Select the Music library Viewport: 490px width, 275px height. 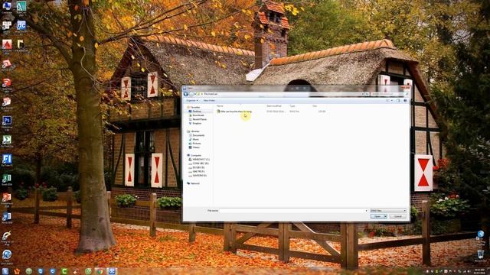click(x=196, y=139)
